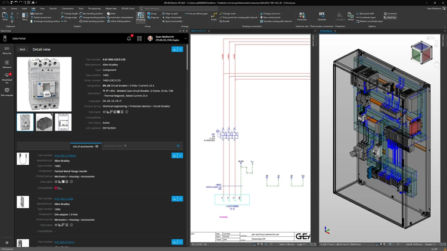This screenshot has height=251, width=447.
Task: Download the DIN adapter accessory part
Action: pyautogui.click(x=174, y=199)
